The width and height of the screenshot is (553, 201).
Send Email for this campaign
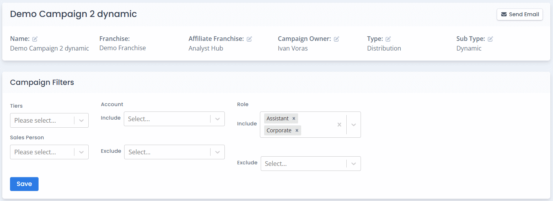click(x=519, y=15)
